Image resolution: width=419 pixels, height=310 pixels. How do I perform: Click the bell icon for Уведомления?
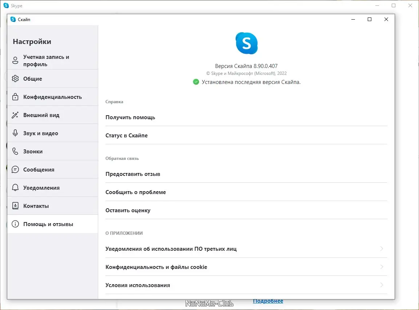(15, 188)
